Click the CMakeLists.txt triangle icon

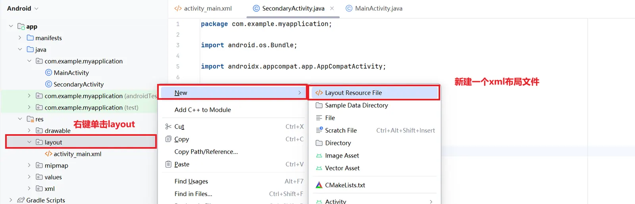coord(319,185)
